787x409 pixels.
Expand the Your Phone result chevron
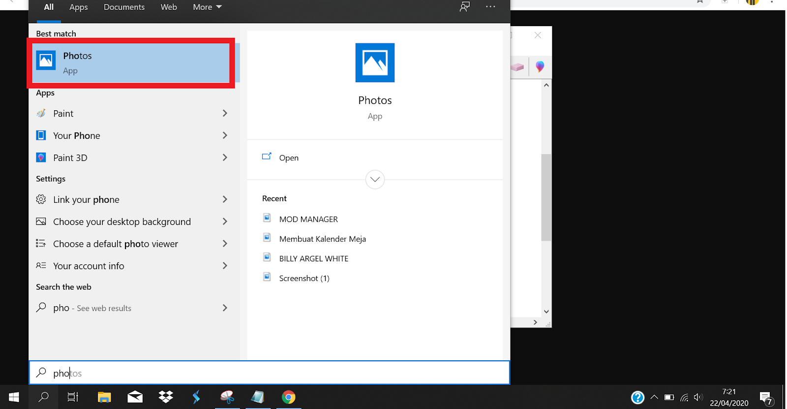(x=225, y=135)
